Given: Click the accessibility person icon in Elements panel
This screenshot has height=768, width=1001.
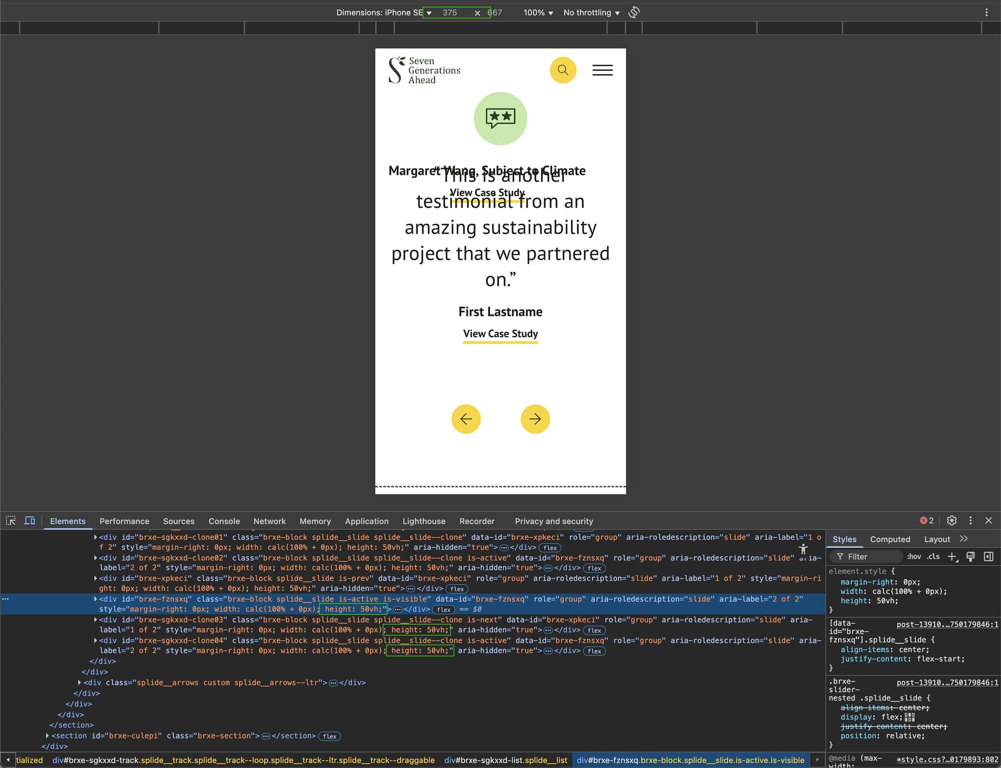Looking at the screenshot, I should click(803, 549).
